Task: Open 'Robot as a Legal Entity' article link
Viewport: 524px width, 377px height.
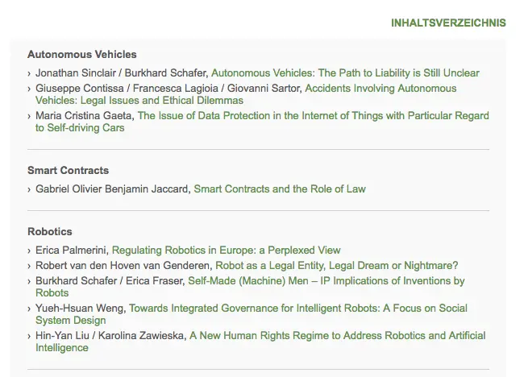Action: click(336, 266)
